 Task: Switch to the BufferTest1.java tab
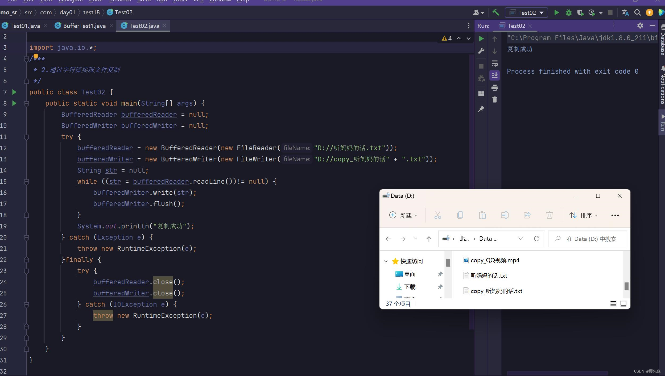coord(84,26)
